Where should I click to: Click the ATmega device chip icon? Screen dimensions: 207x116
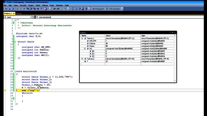(93, 9)
